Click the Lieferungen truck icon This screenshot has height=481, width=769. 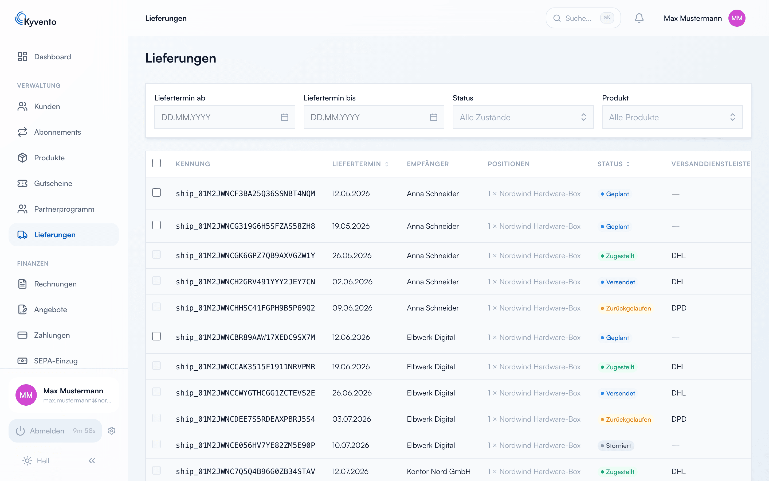pyautogui.click(x=22, y=235)
